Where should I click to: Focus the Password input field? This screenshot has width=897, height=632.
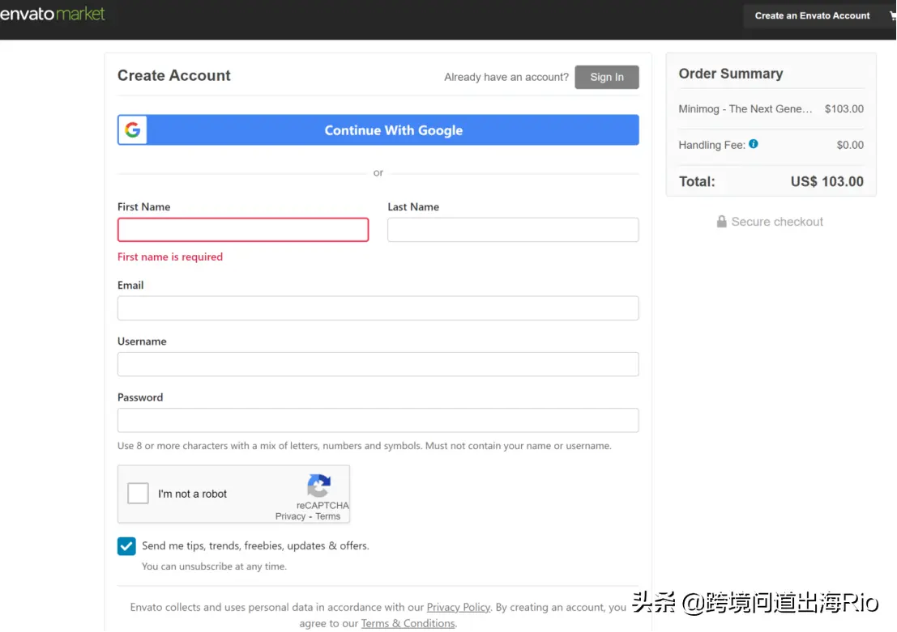[x=378, y=420]
